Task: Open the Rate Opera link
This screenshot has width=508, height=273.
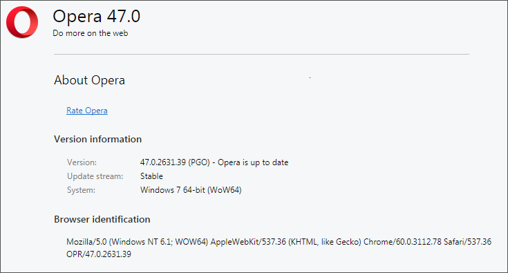Action: [87, 111]
